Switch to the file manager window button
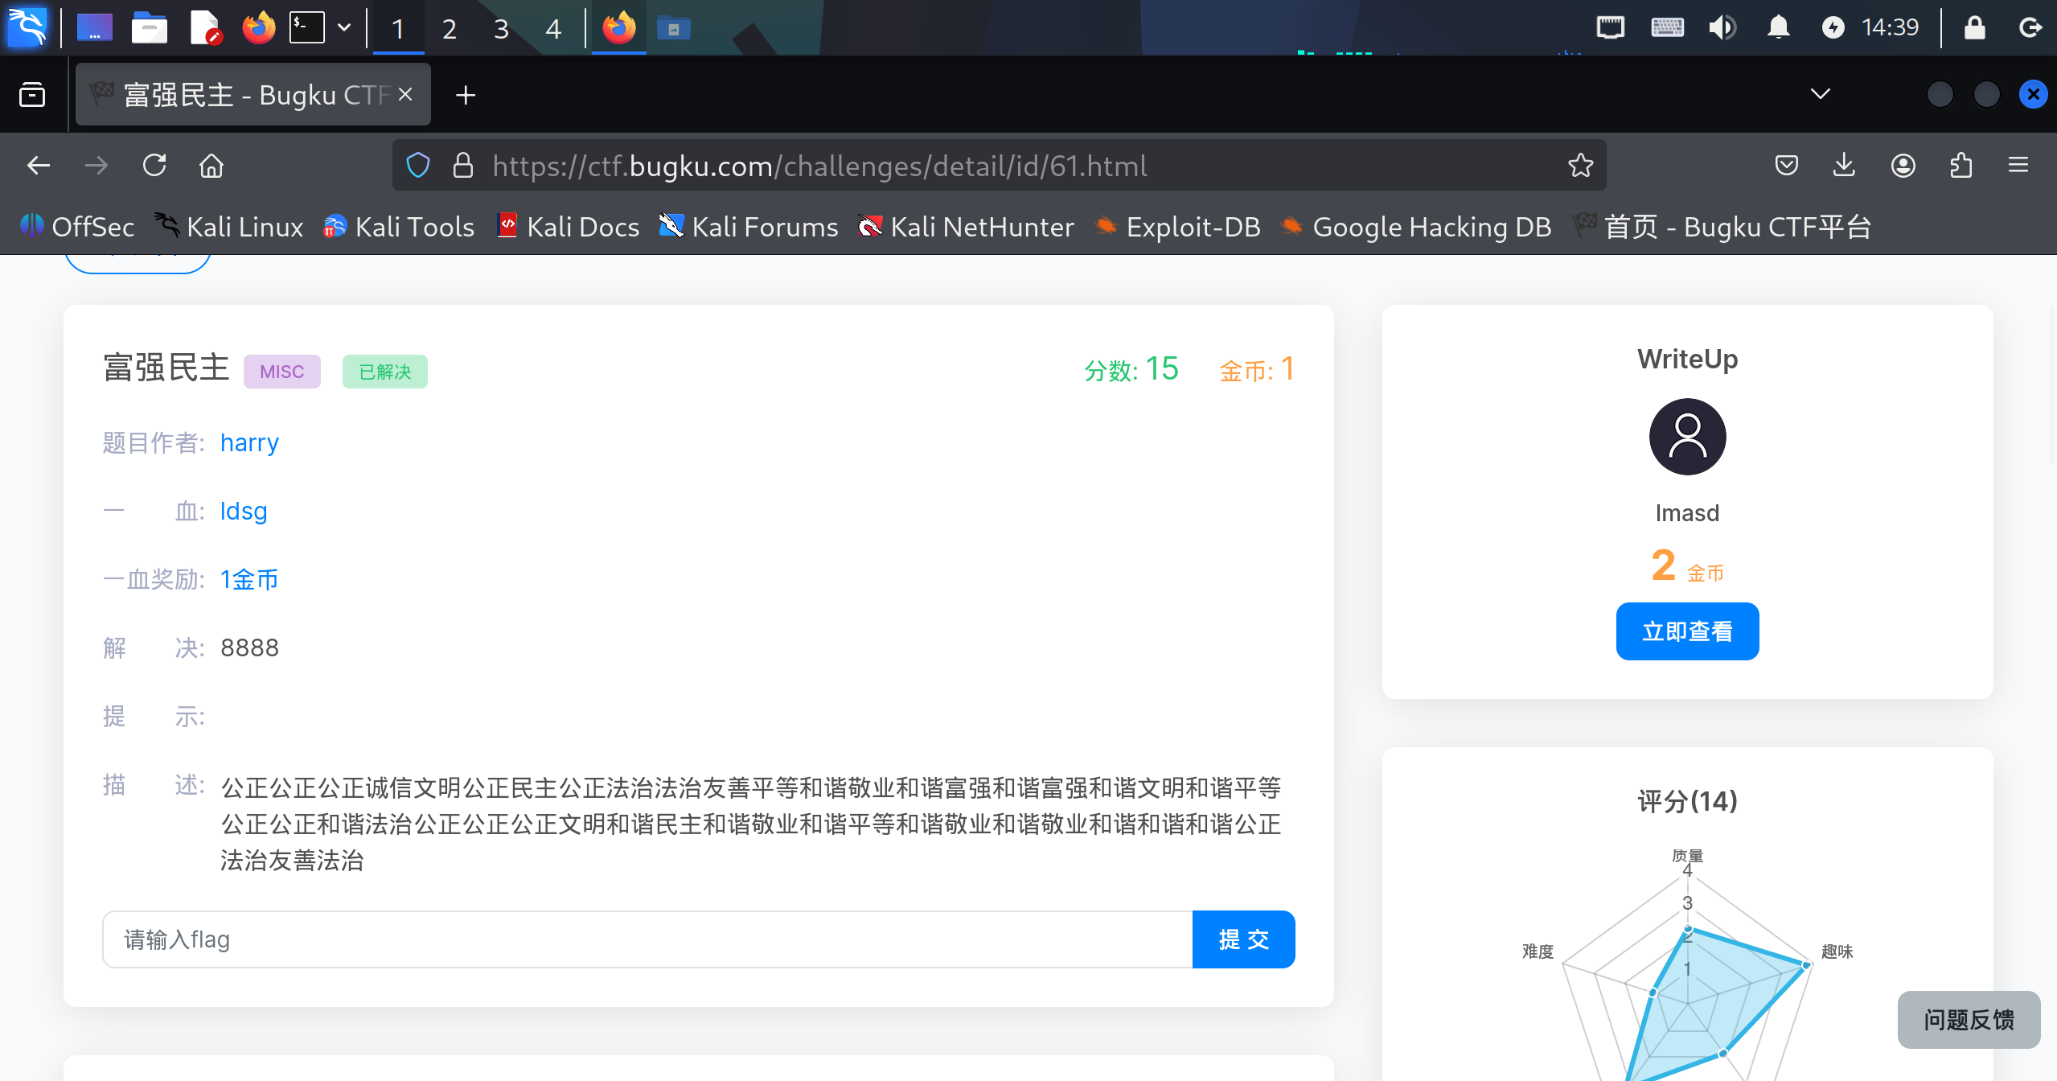The image size is (2057, 1081). click(674, 28)
